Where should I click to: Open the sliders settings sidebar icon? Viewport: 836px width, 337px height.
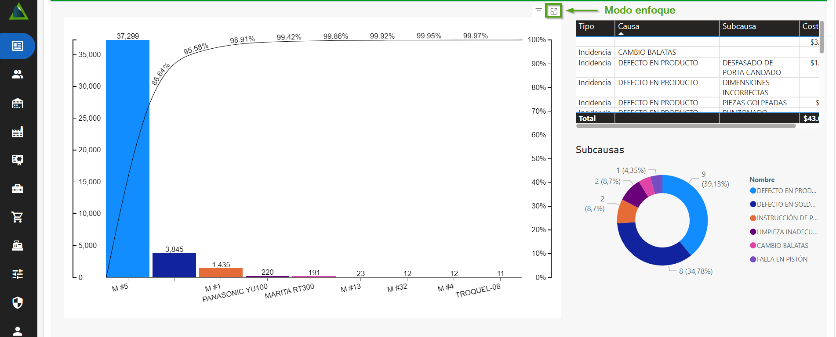[18, 274]
